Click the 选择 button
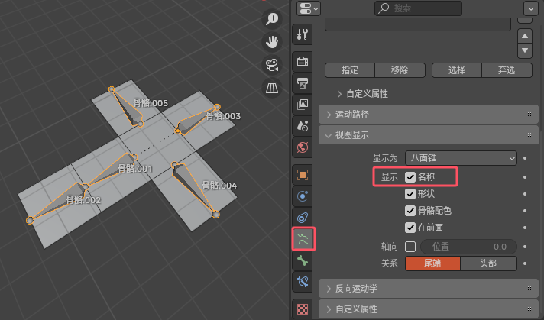The image size is (544, 320). (457, 70)
